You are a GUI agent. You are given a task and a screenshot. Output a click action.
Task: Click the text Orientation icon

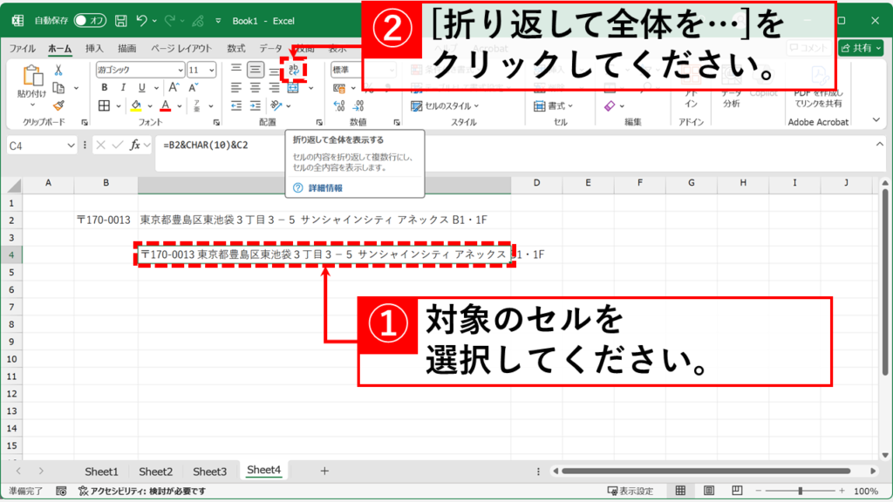276,105
